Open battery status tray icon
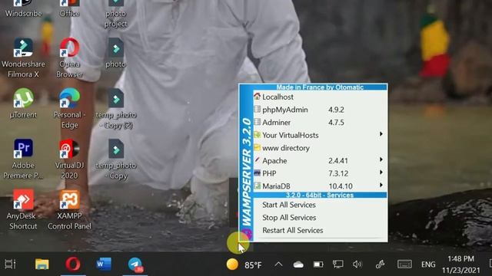The width and height of the screenshot is (492, 276). pyautogui.click(x=318, y=264)
